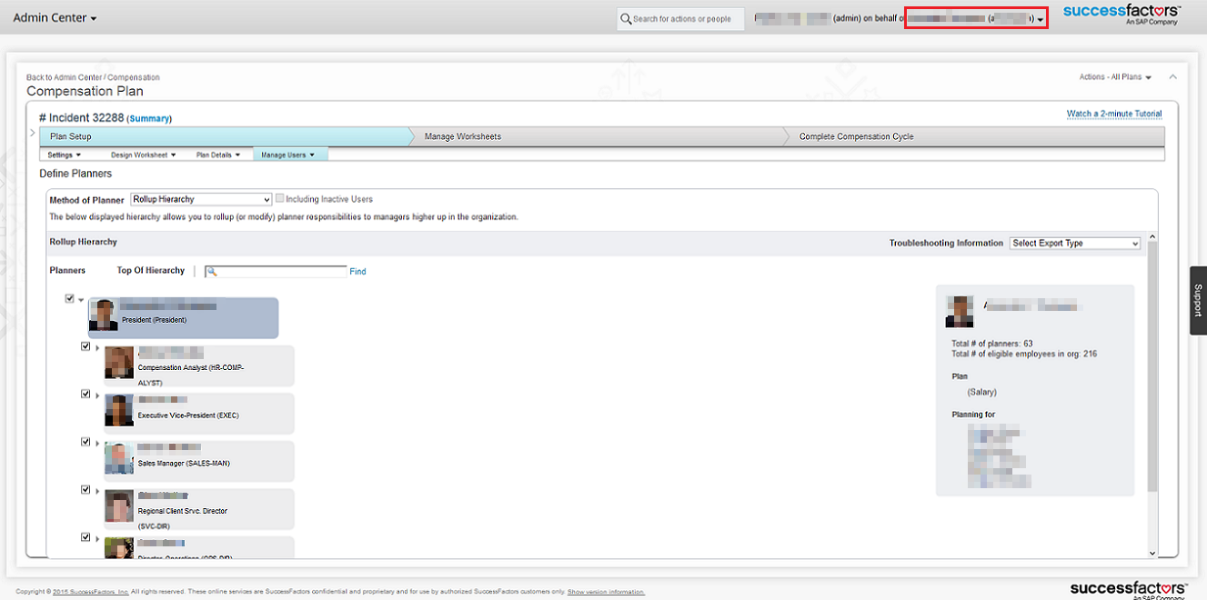The width and height of the screenshot is (1207, 600).
Task: Collapse the Compensation Plan panel with the chevron
Action: pyautogui.click(x=1172, y=77)
